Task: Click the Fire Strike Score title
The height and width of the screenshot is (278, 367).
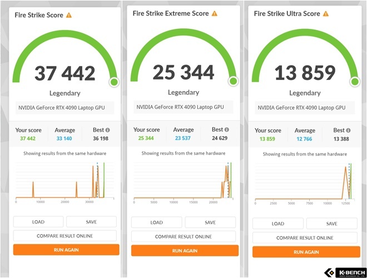Action: [39, 15]
